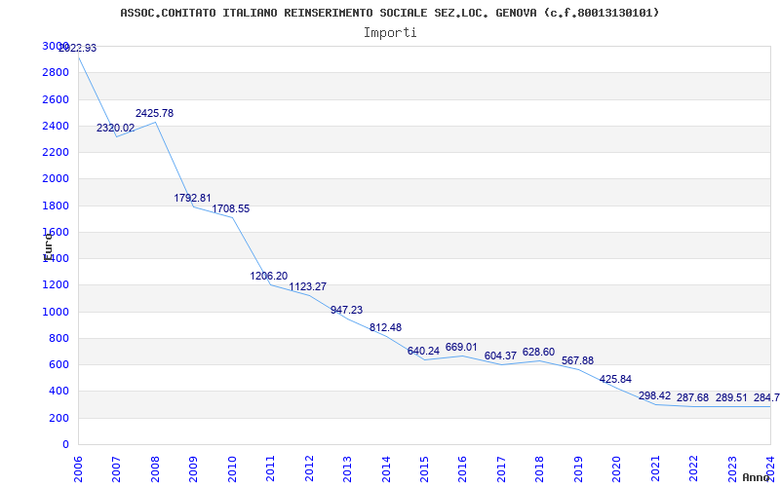Image resolution: width=780 pixels, height=487 pixels.
Task: Click the 0 value on the Euro axis
Action: point(65,445)
